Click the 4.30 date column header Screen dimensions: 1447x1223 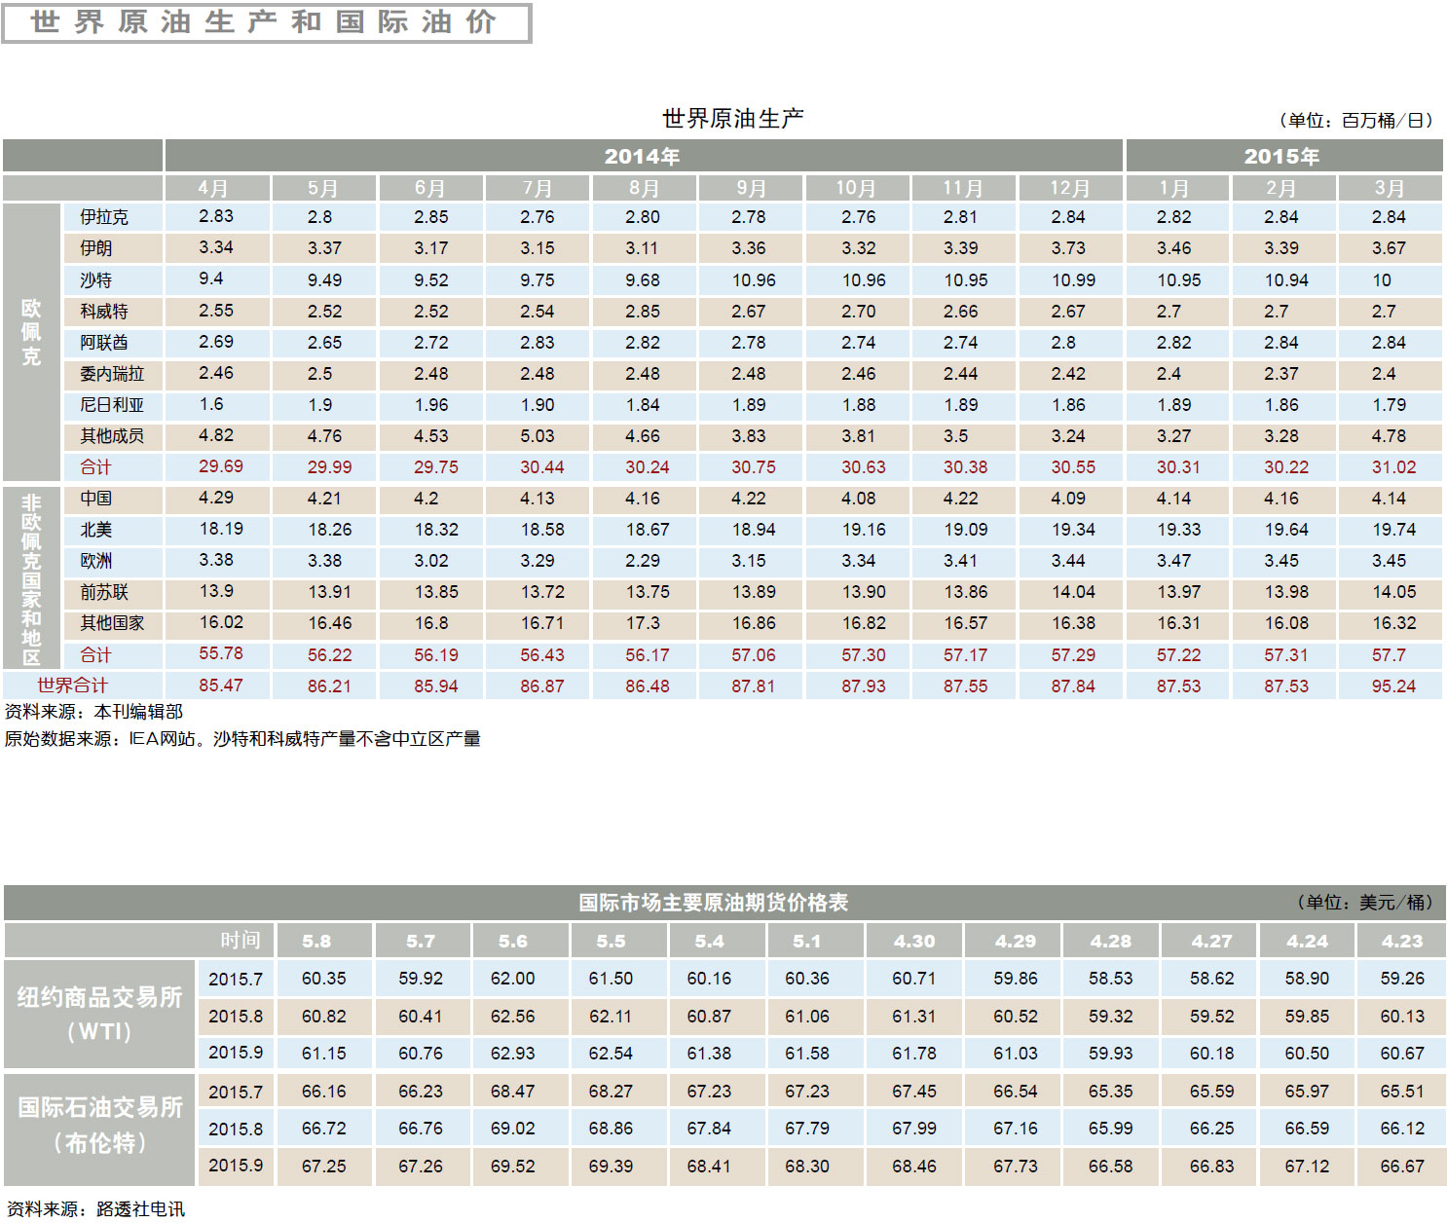point(913,942)
